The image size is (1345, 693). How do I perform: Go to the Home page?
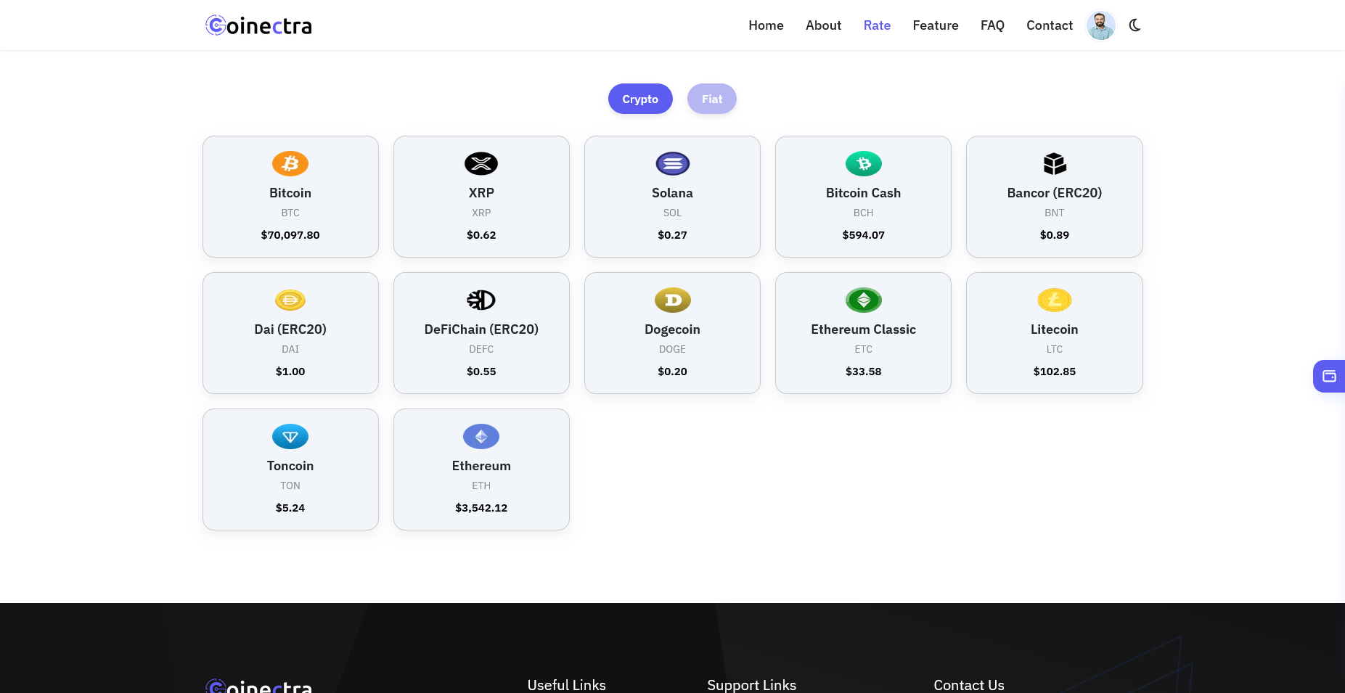(766, 25)
